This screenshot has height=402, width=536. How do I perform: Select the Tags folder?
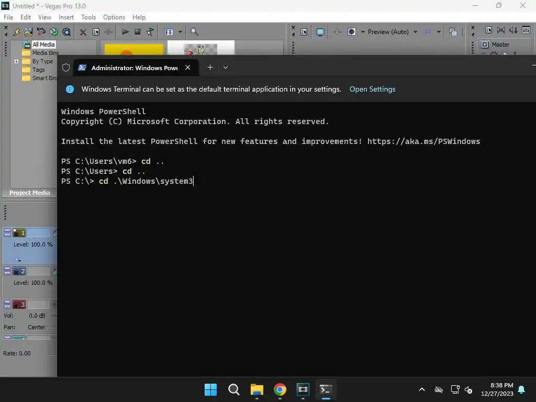(38, 70)
